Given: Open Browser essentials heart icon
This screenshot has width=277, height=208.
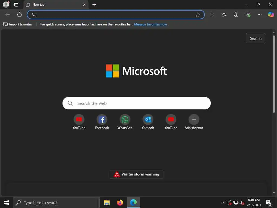Looking at the screenshot, I should click(248, 15).
